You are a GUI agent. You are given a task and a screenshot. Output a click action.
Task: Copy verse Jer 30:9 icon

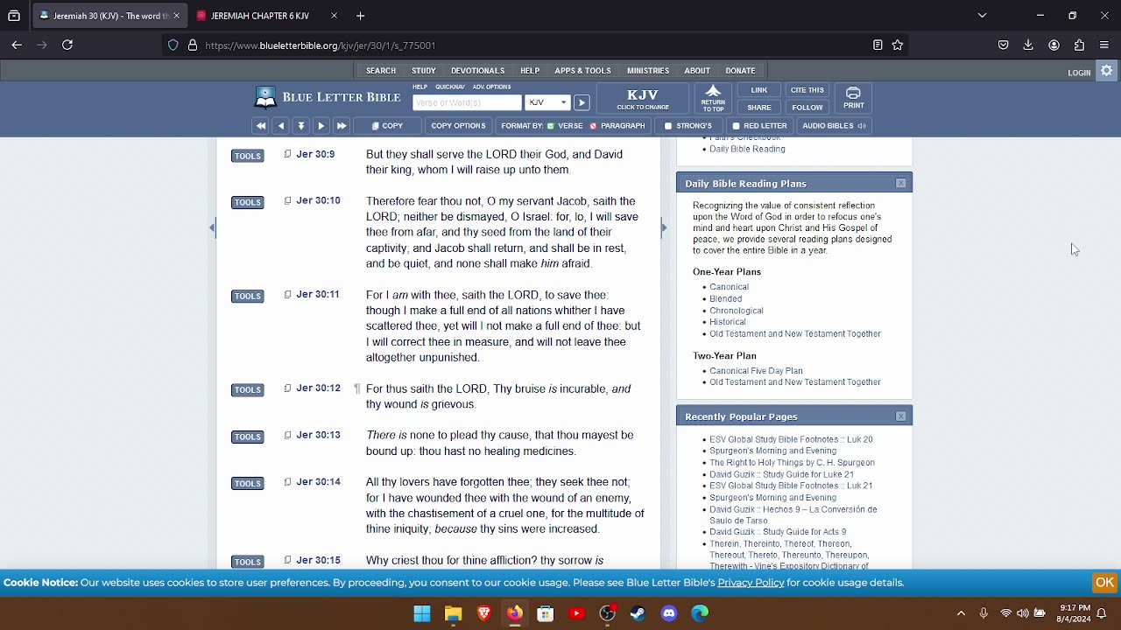pos(287,154)
